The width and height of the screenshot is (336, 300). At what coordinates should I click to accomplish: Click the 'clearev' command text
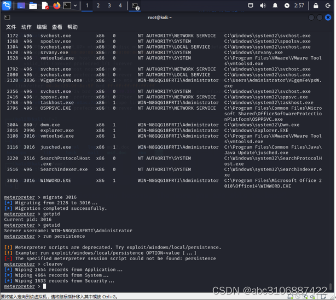point(53,264)
